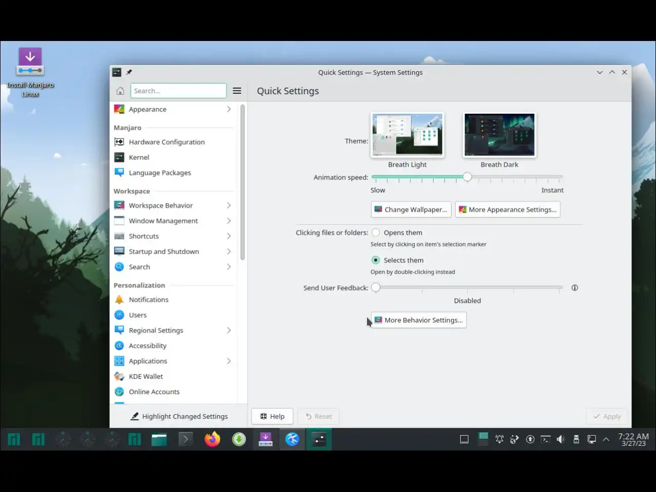Select the Breath Dark theme thumbnail
Screen dimensions: 656x492
point(500,135)
